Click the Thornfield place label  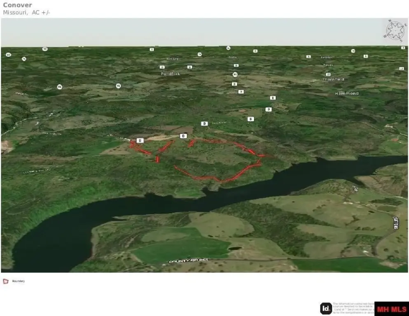(333, 79)
